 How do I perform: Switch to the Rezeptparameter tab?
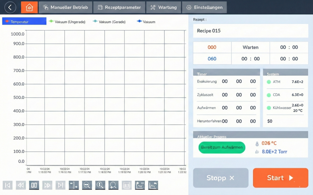tap(119, 7)
